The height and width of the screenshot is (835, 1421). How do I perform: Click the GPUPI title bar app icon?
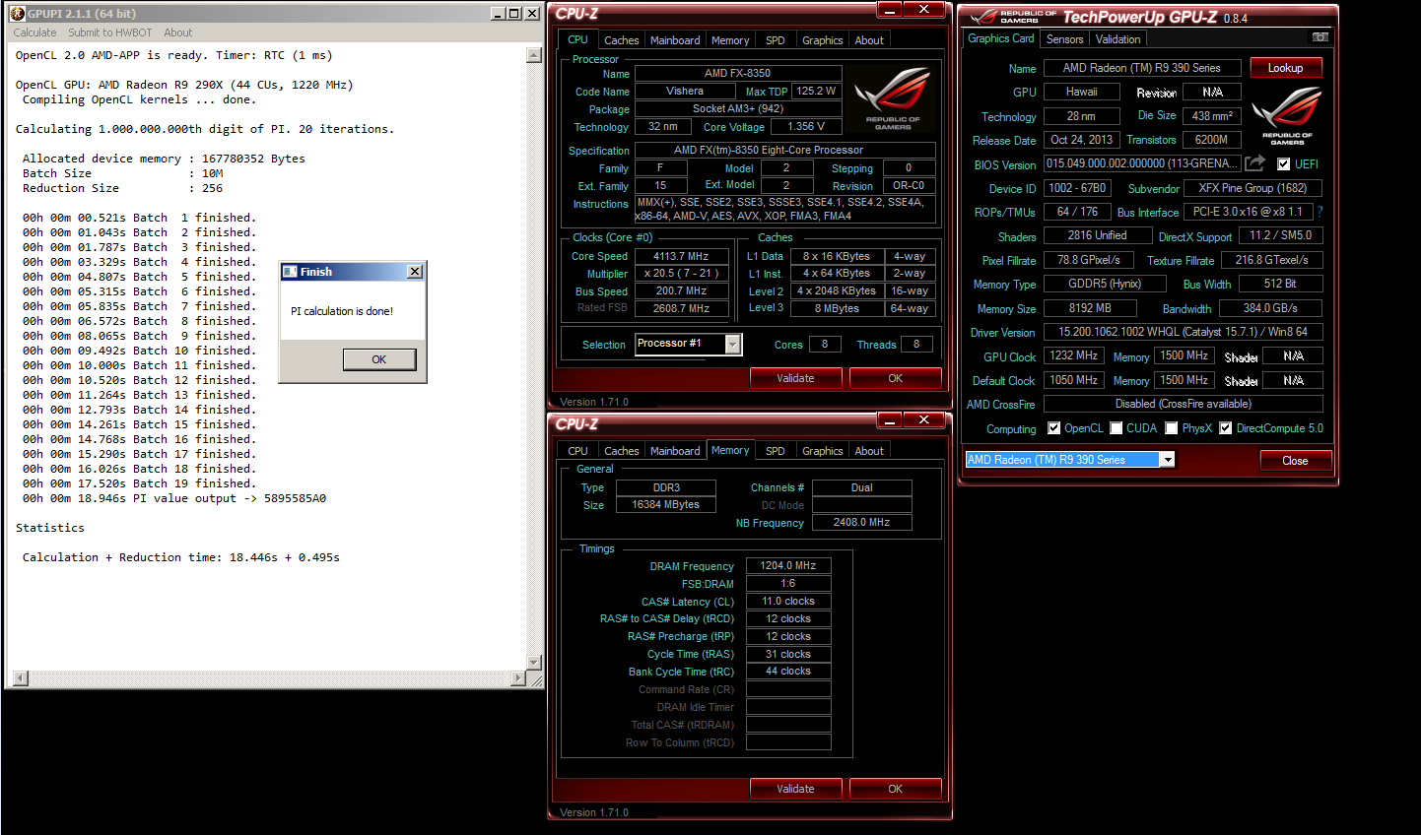pyautogui.click(x=17, y=13)
